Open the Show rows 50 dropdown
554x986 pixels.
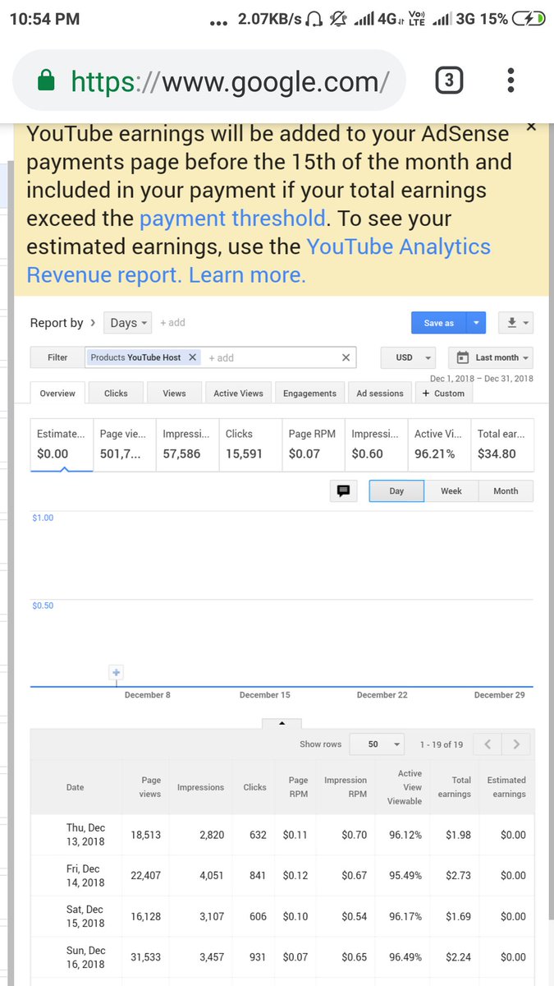point(377,744)
